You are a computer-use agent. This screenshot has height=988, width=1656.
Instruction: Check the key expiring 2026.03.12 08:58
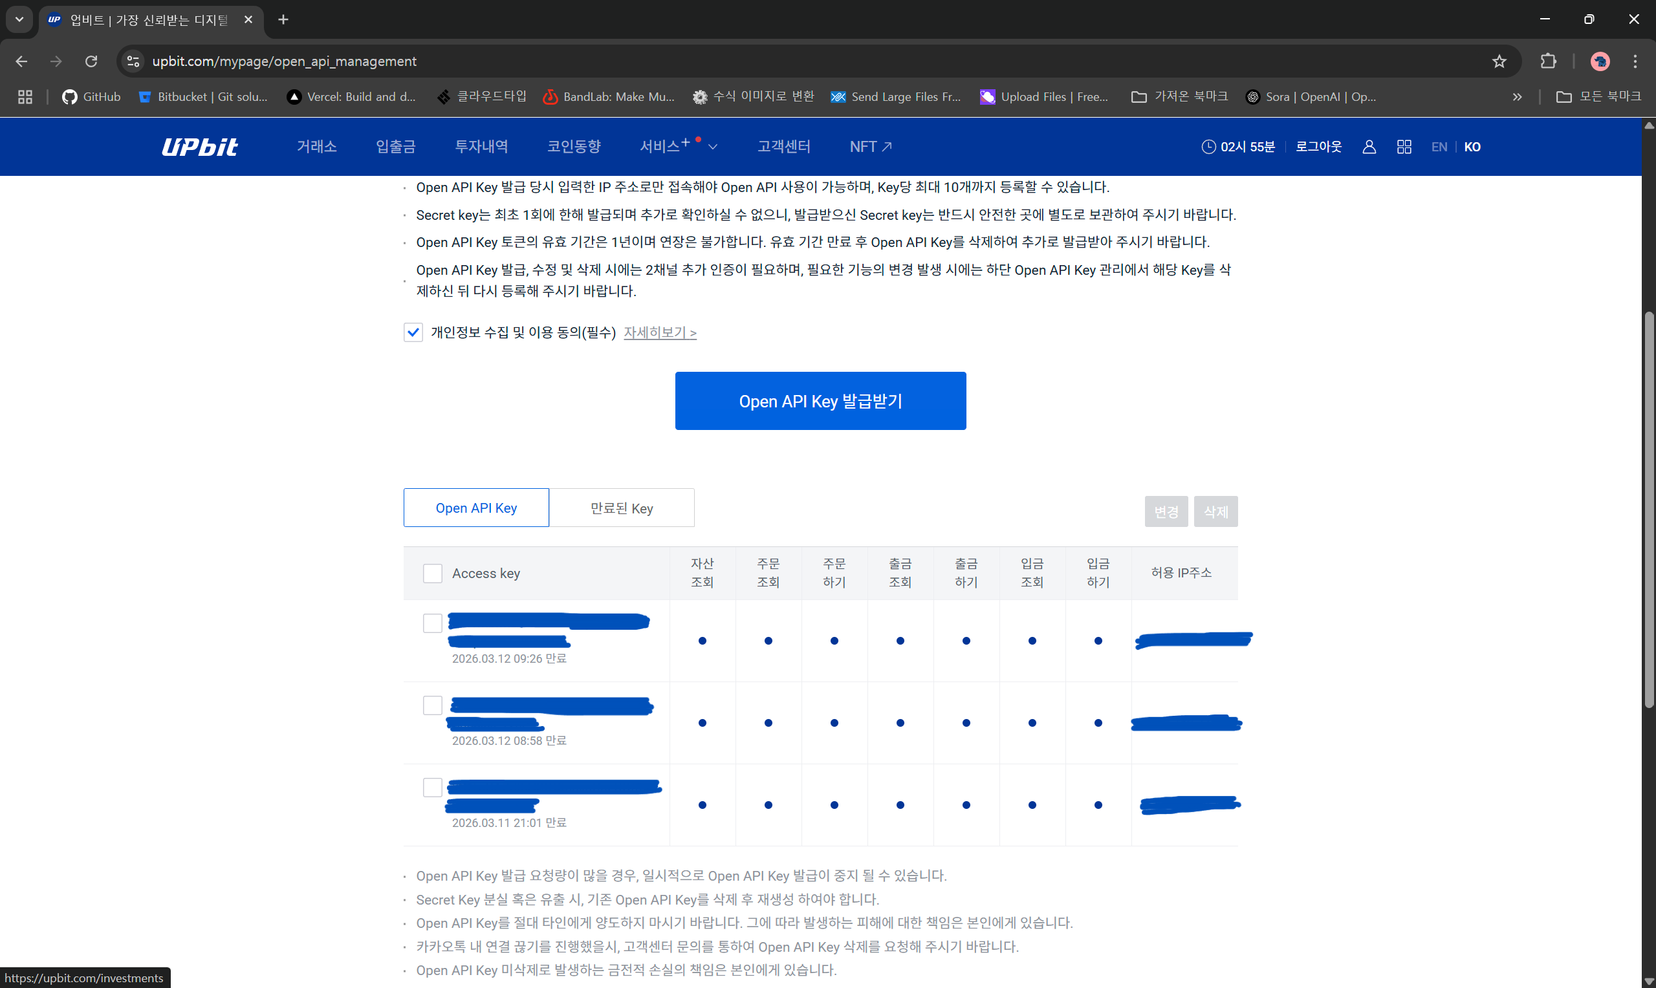tap(433, 705)
